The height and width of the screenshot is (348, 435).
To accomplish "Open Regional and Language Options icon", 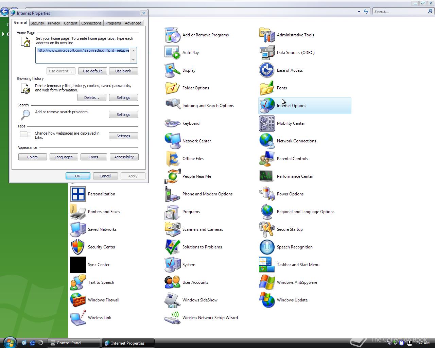I will pyautogui.click(x=267, y=212).
